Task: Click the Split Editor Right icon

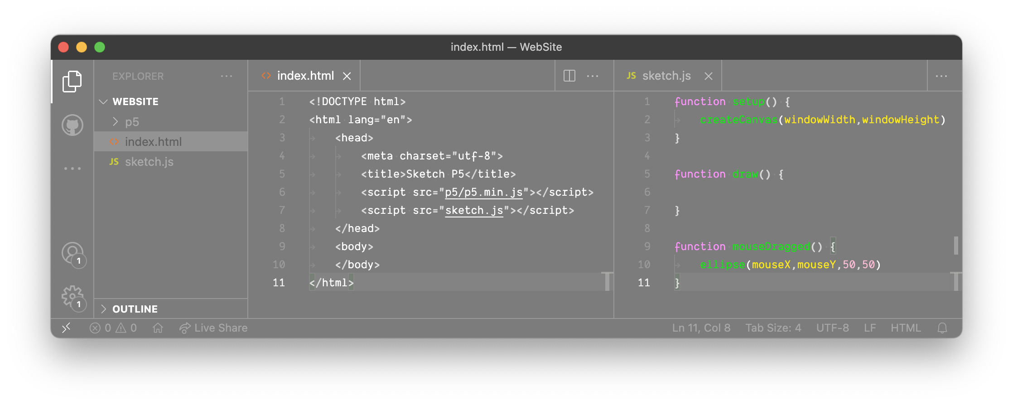Action: click(x=569, y=76)
